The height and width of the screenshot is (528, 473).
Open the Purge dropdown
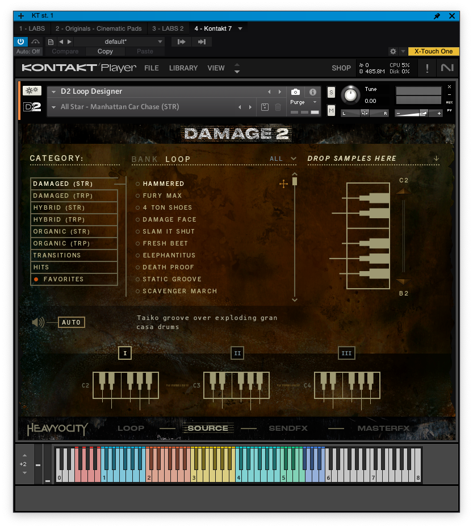pos(315,102)
